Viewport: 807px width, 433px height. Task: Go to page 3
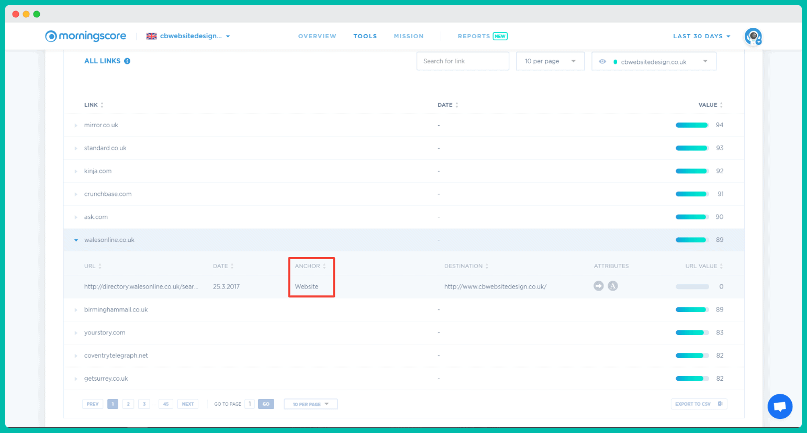pos(144,404)
